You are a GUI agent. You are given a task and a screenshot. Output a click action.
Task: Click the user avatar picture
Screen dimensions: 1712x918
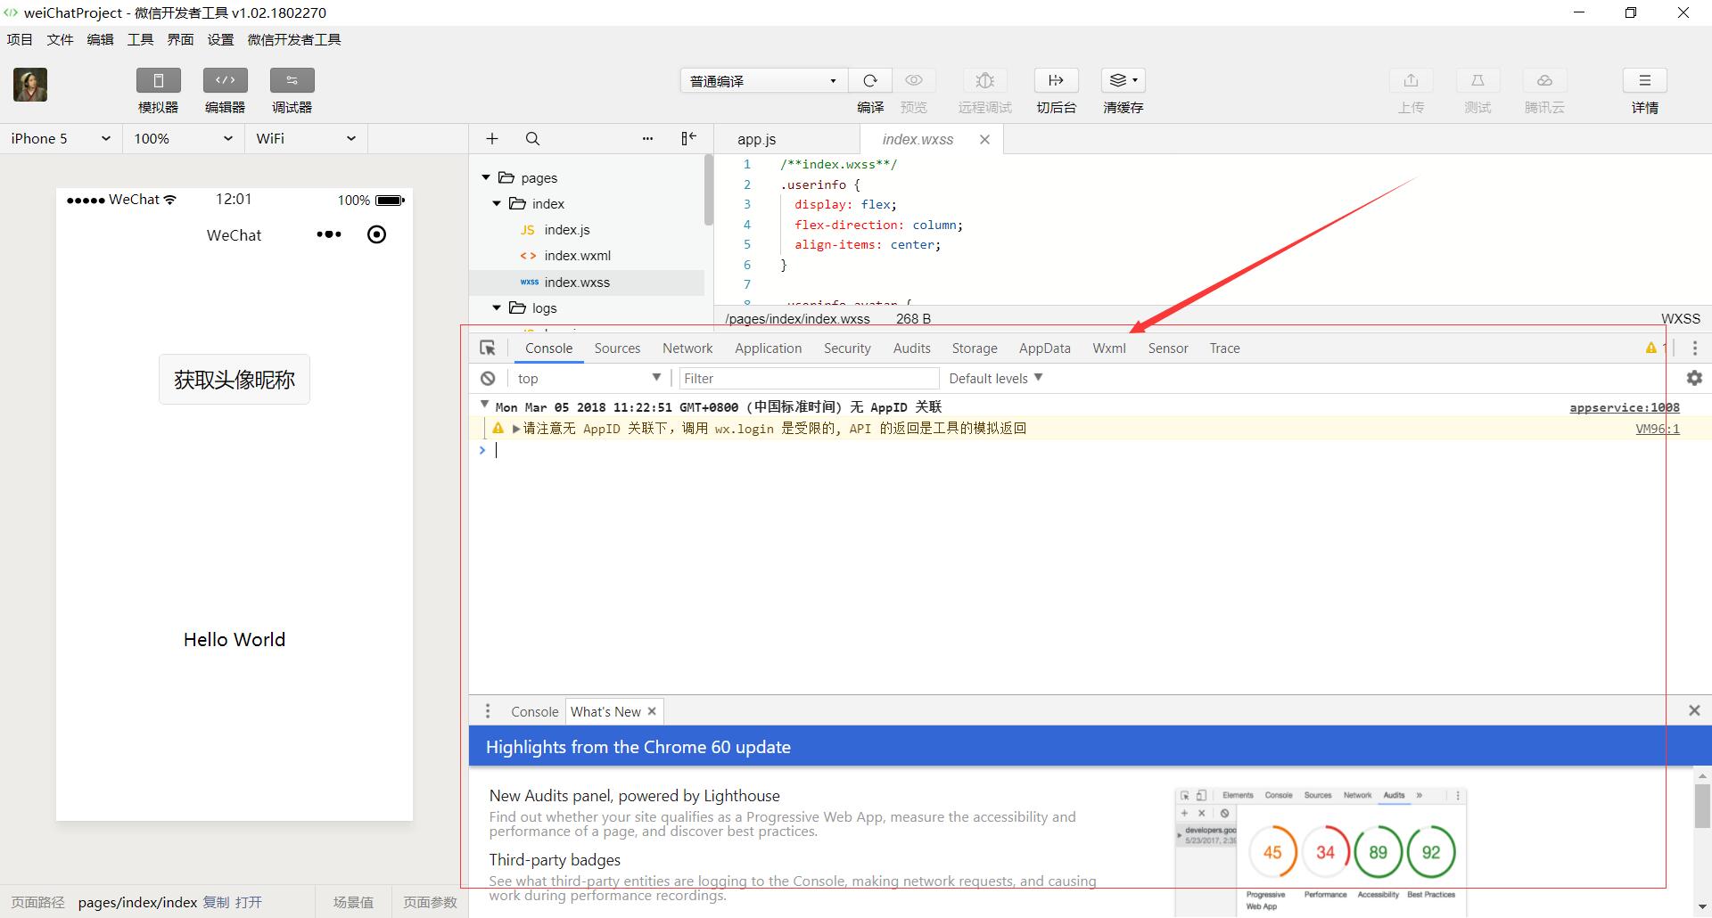point(30,85)
